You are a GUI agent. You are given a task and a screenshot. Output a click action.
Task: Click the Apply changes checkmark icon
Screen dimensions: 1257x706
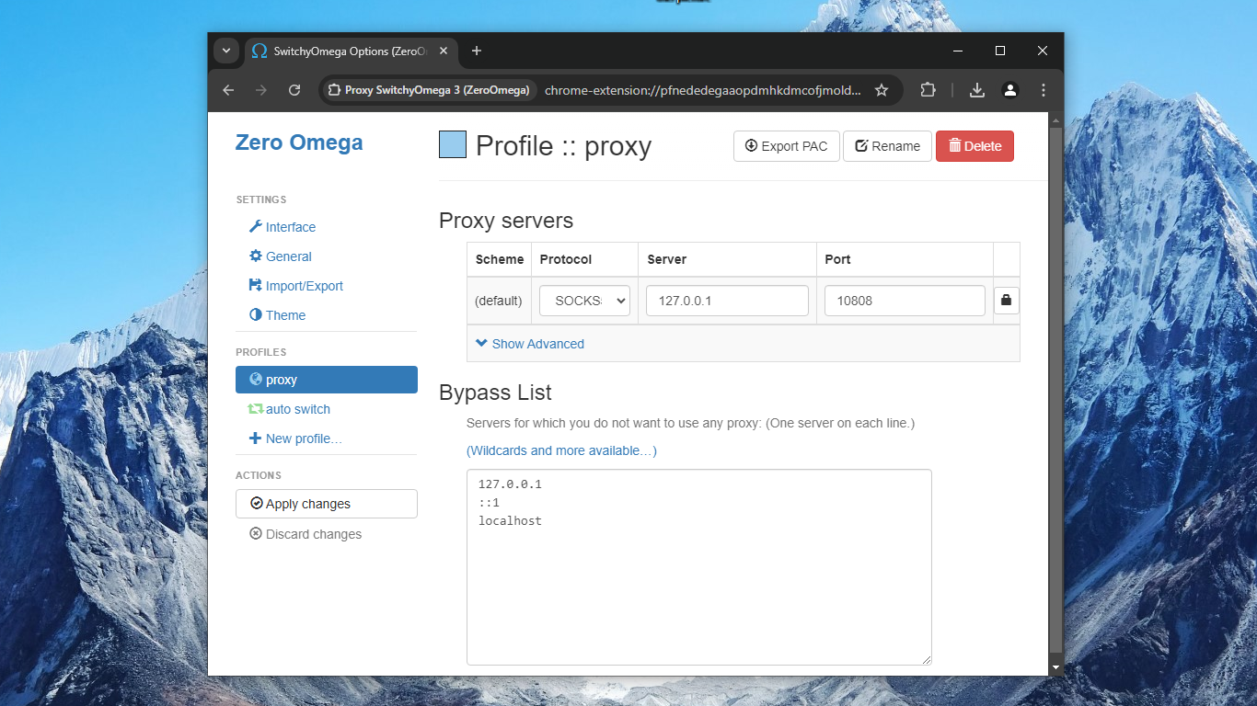(257, 504)
